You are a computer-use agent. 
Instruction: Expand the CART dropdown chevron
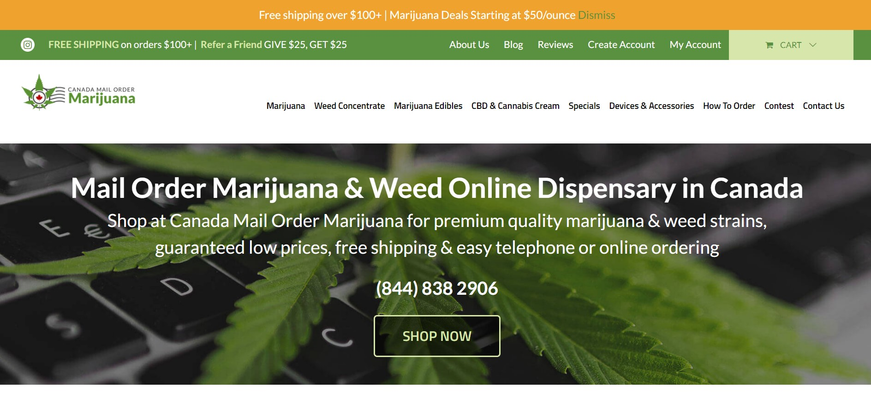pyautogui.click(x=813, y=45)
